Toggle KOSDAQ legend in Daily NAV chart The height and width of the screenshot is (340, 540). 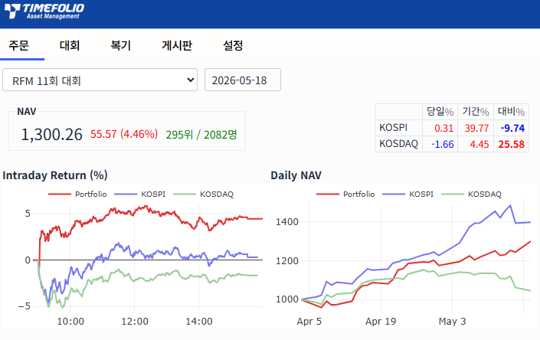point(472,194)
